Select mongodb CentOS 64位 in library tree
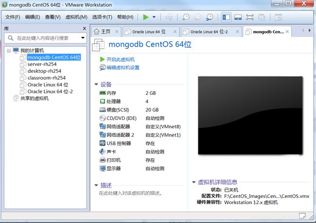316x223 pixels. pyautogui.click(x=54, y=57)
